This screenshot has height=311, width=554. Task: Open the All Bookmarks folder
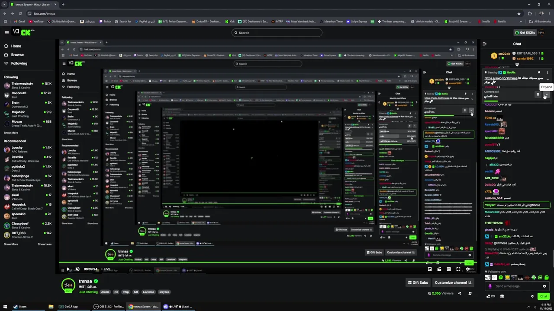540,21
